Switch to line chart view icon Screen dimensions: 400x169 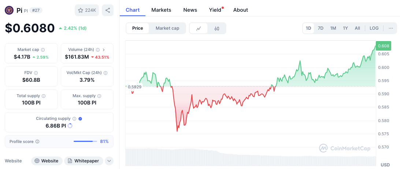tap(199, 28)
